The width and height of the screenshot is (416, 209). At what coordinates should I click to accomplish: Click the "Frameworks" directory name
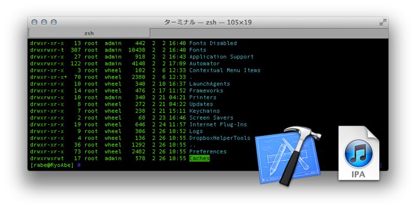click(206, 90)
